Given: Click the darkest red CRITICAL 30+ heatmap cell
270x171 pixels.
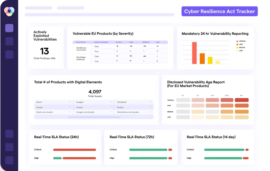Looking at the screenshot, I should [241, 100].
